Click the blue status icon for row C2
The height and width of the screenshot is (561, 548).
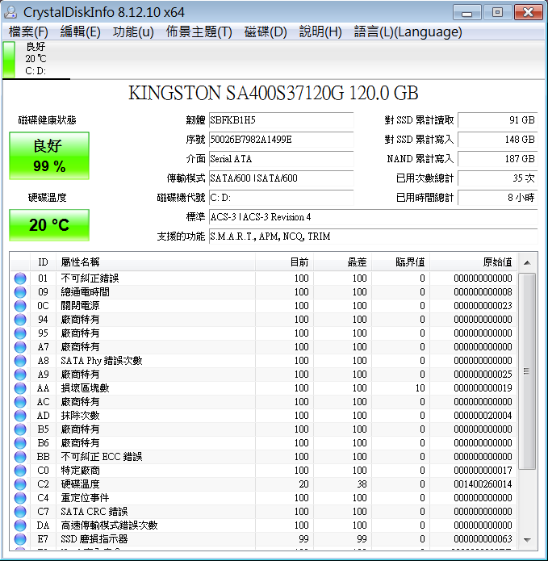click(x=20, y=484)
